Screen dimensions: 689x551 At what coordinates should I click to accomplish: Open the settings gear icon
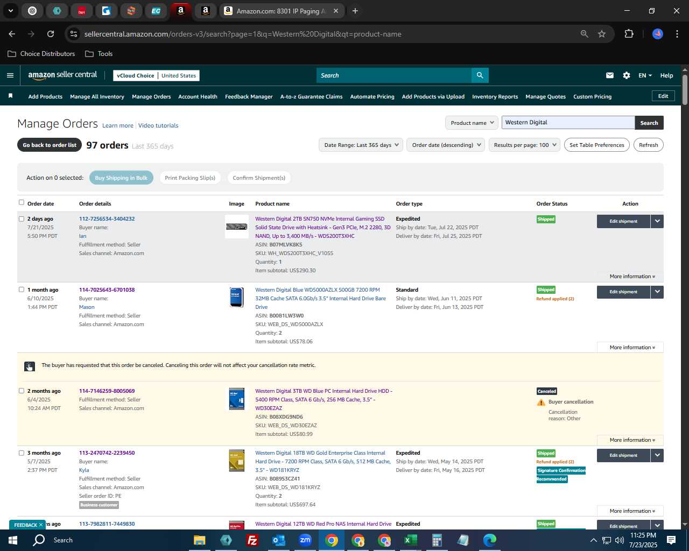click(x=626, y=75)
